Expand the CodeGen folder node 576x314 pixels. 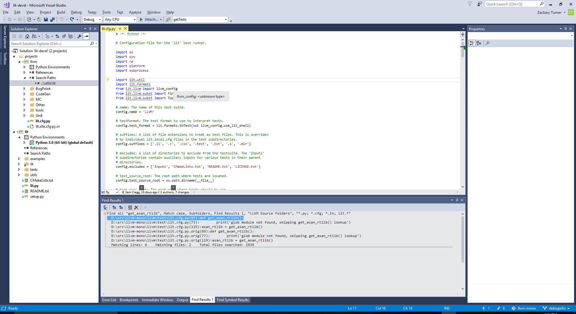[25, 94]
